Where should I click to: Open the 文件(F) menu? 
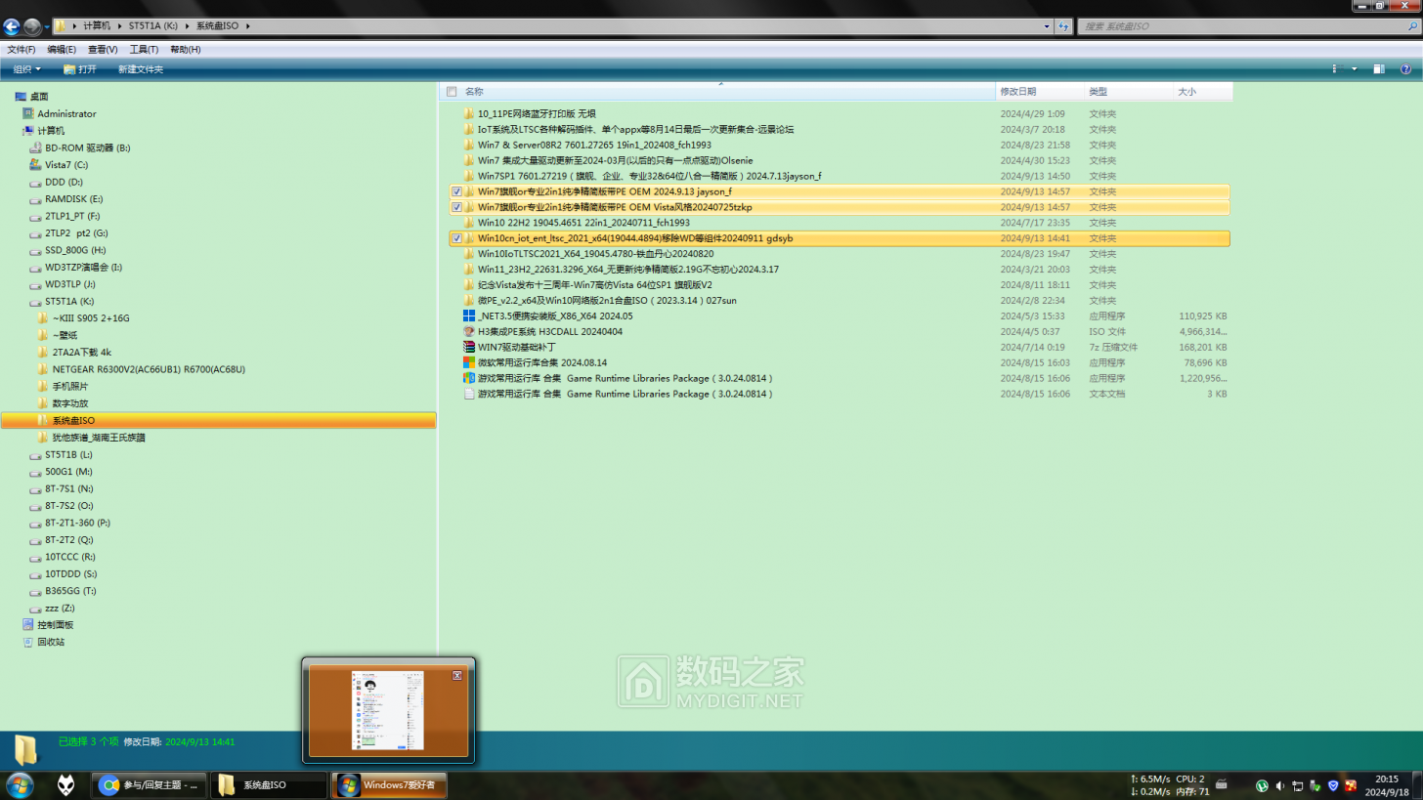coord(22,49)
